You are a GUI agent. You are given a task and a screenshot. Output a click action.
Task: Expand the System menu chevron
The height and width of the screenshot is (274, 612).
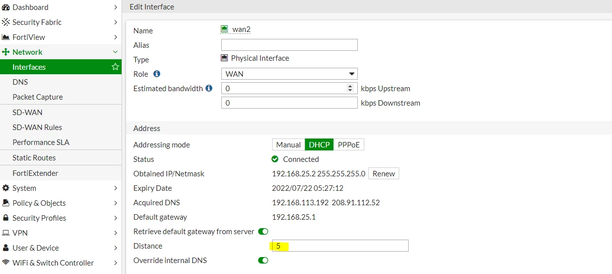click(116, 188)
